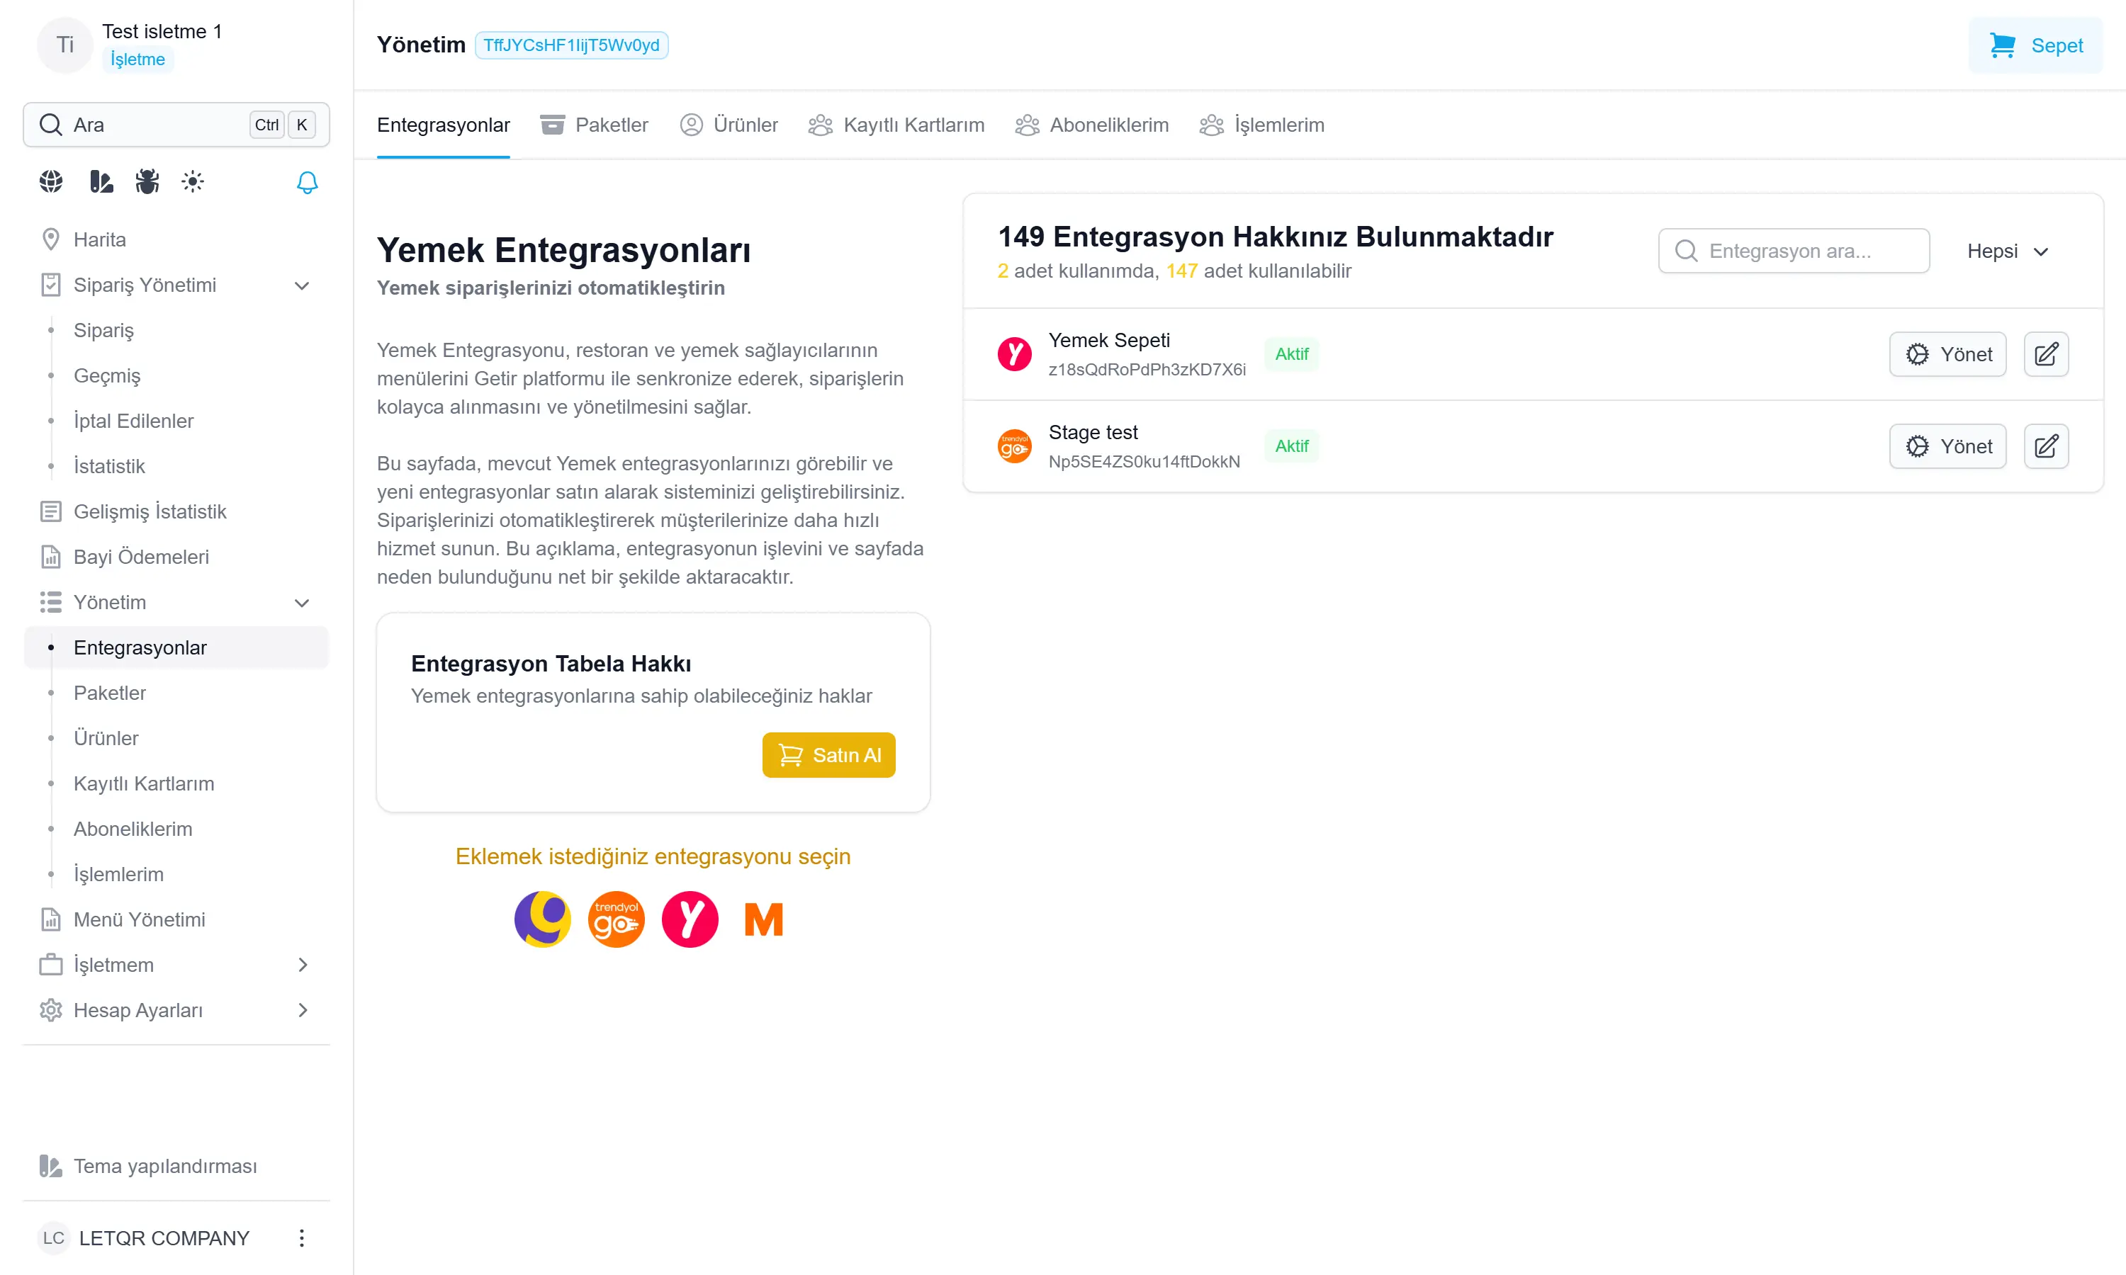
Task: Report a bug via the bug icon
Action: 147,181
